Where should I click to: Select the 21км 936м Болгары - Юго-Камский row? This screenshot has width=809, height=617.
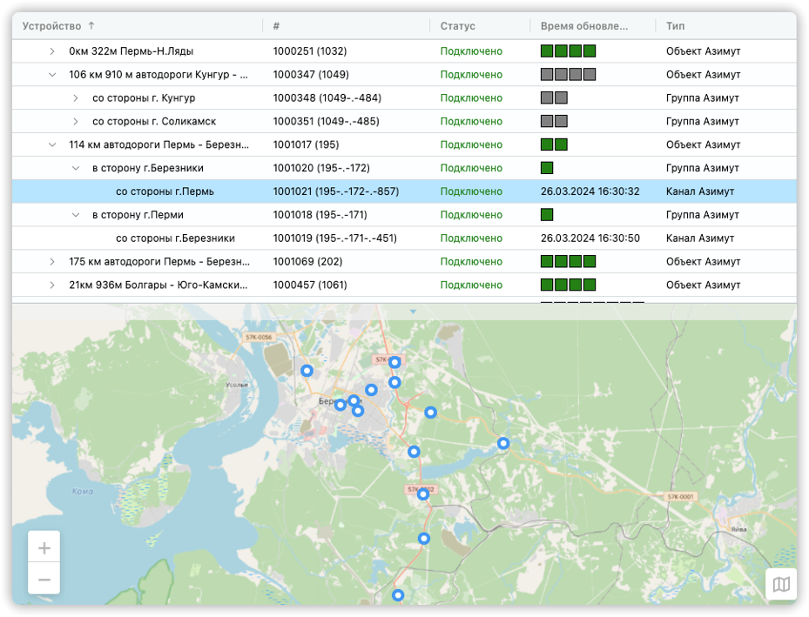404,285
